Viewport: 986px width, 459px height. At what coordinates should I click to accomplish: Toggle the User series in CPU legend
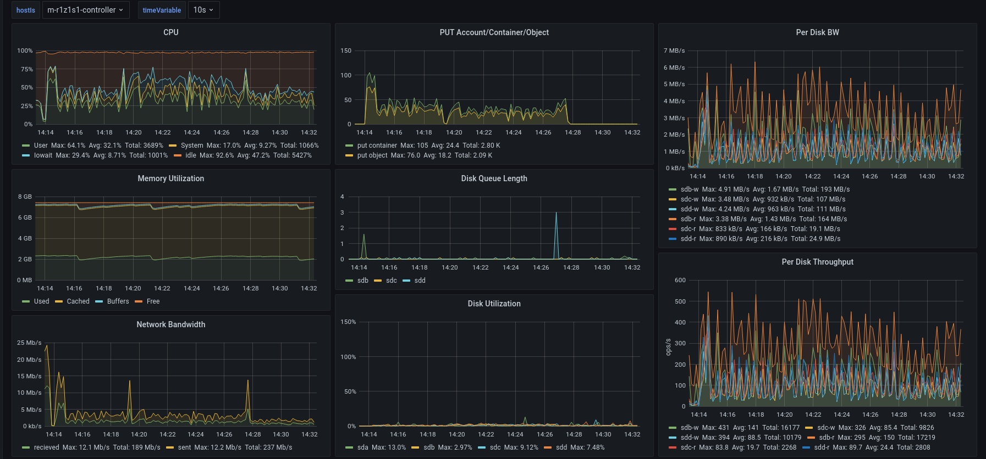tap(41, 145)
